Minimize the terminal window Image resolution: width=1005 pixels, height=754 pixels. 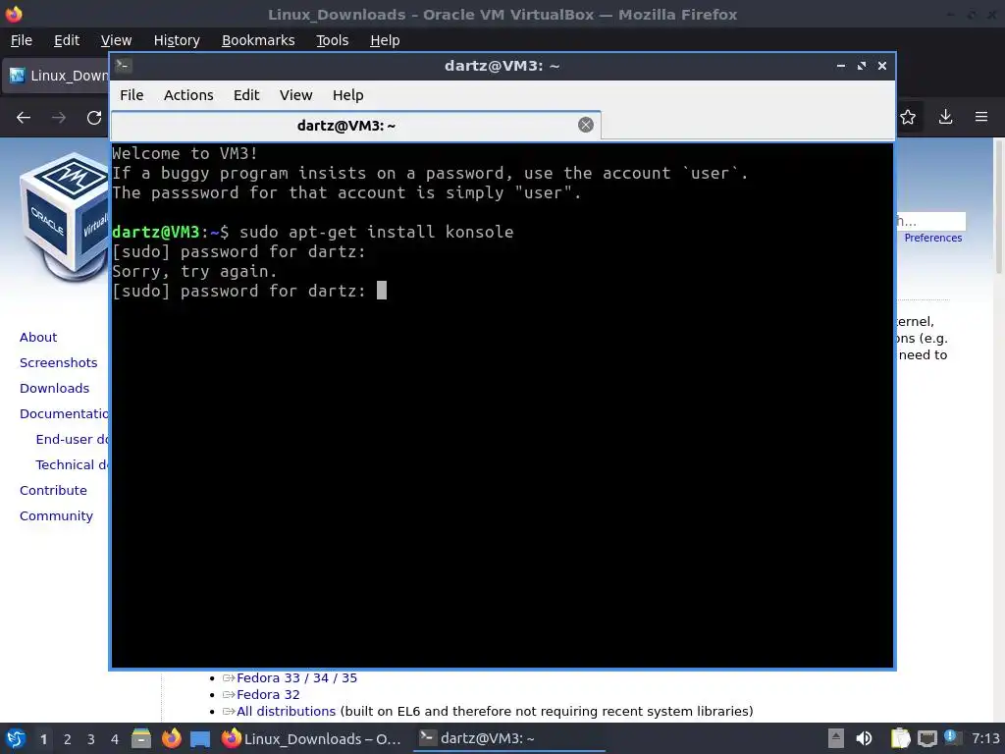pos(841,66)
